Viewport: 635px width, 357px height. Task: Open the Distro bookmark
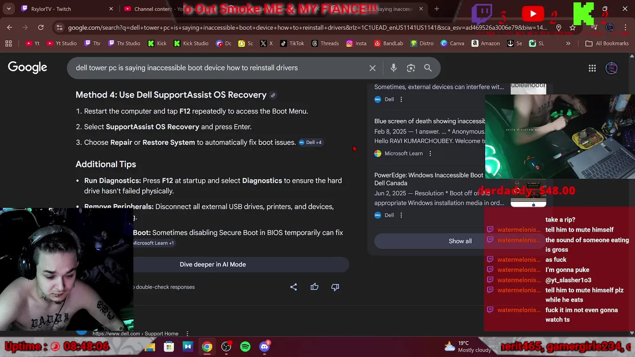[x=421, y=44]
